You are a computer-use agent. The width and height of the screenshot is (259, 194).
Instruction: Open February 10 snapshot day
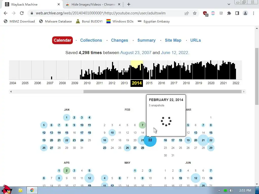click(112, 133)
